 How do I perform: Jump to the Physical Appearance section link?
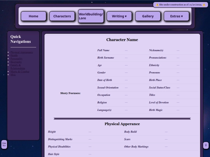tap(21, 52)
